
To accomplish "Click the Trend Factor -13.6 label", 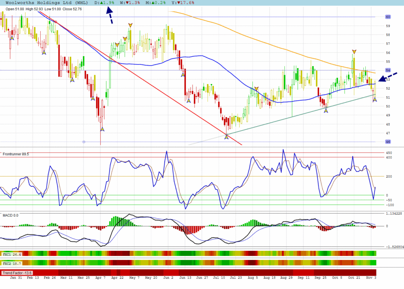I will pos(17,272).
